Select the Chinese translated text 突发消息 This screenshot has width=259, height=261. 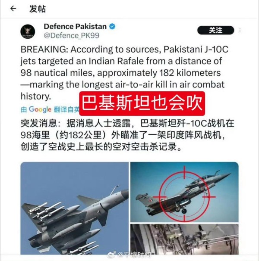pos(39,123)
